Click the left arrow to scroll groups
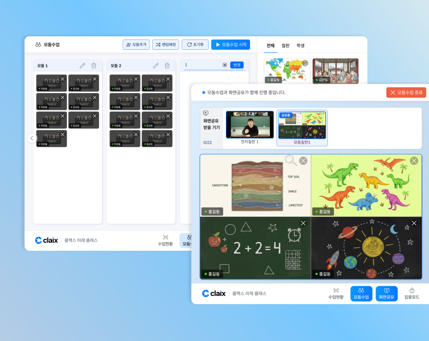Viewport: 429px width, 341px height. tap(32, 138)
